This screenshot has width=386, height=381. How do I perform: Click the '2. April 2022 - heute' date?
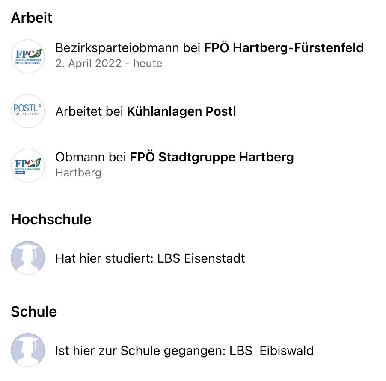(109, 63)
